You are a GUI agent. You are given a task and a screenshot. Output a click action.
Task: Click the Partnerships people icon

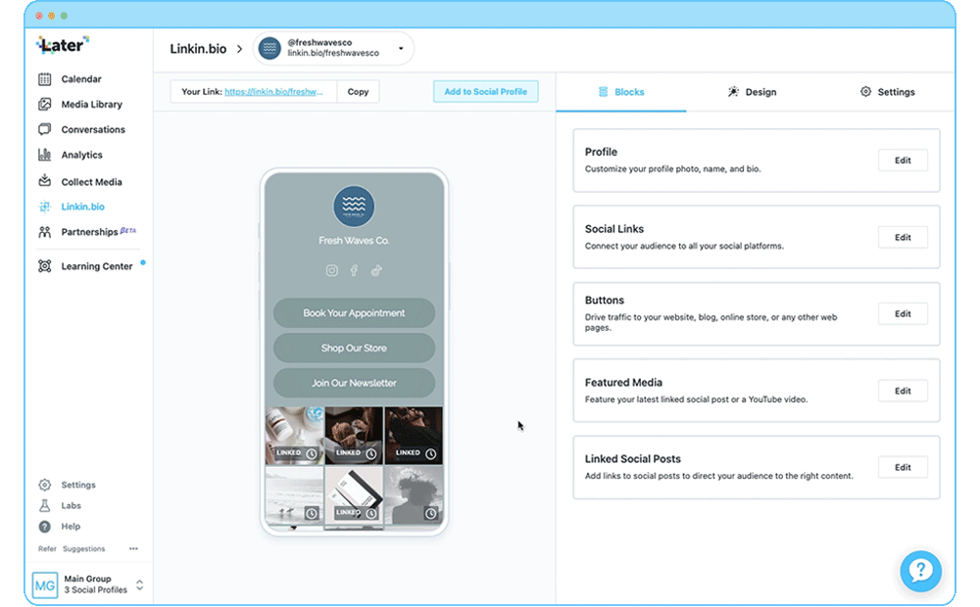(44, 232)
